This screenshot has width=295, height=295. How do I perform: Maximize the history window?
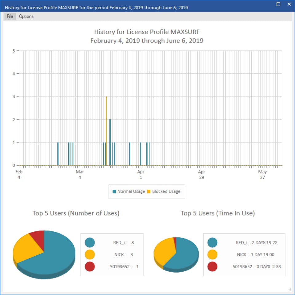tap(278, 4)
